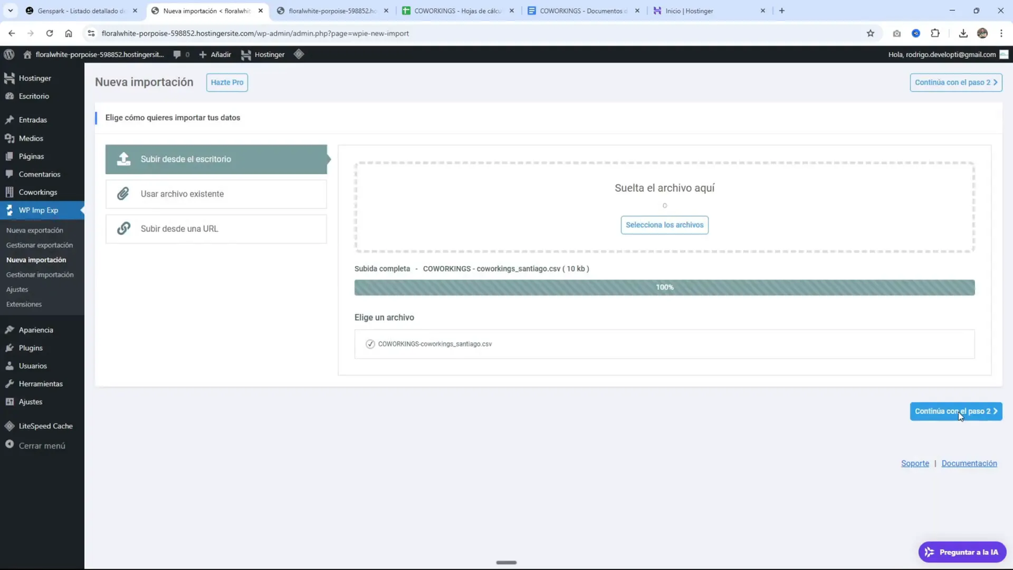Open Gestionar exportación submenu link
Viewport: 1013px width, 570px height.
(x=39, y=245)
